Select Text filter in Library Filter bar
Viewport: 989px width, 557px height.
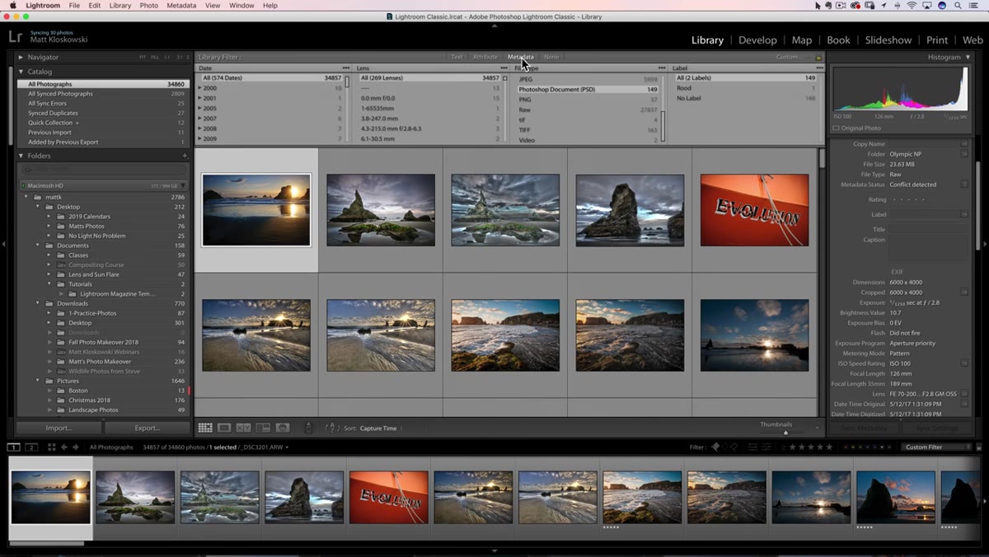coord(457,57)
